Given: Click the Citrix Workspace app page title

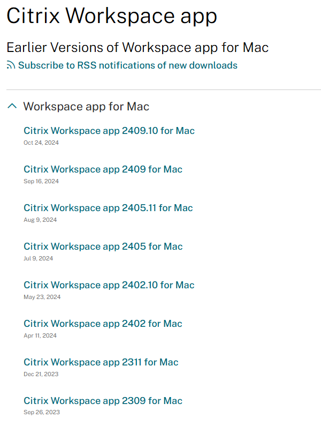Looking at the screenshot, I should (x=112, y=16).
